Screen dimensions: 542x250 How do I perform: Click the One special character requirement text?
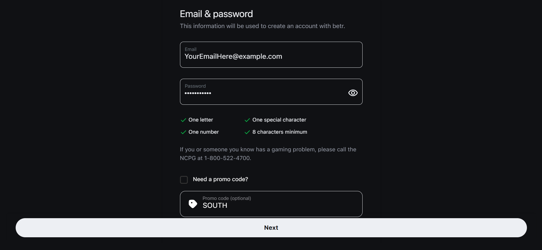[x=279, y=120]
